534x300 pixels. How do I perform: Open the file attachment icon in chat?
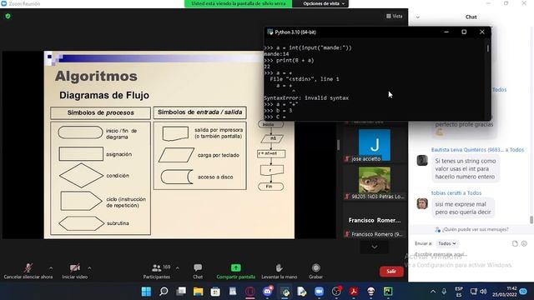pos(515,243)
